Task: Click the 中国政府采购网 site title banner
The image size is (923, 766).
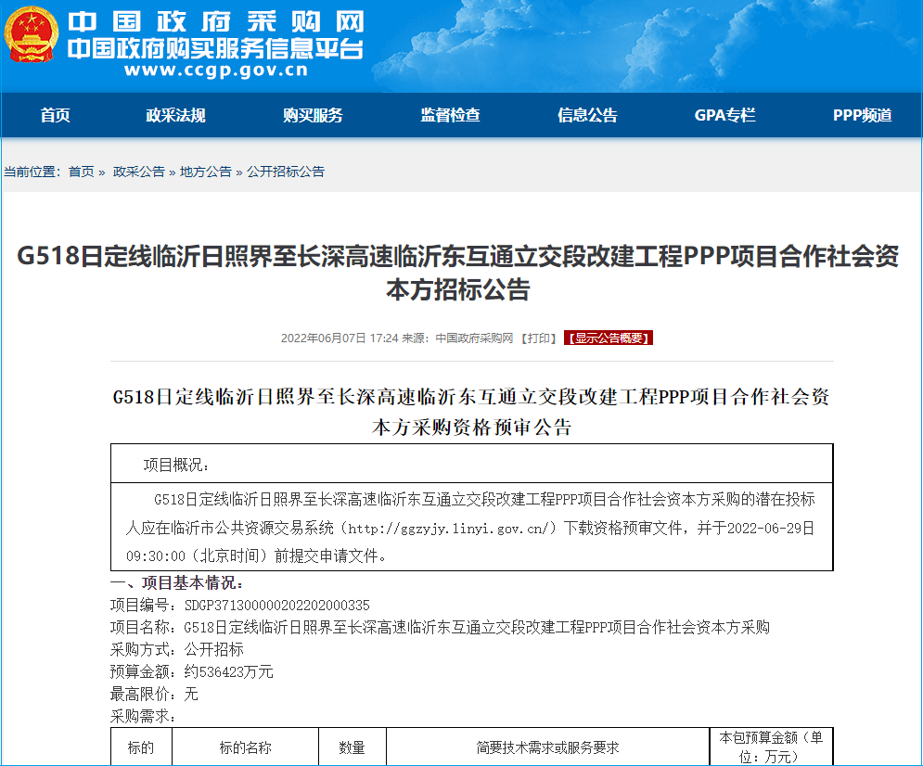Action: pyautogui.click(x=216, y=23)
